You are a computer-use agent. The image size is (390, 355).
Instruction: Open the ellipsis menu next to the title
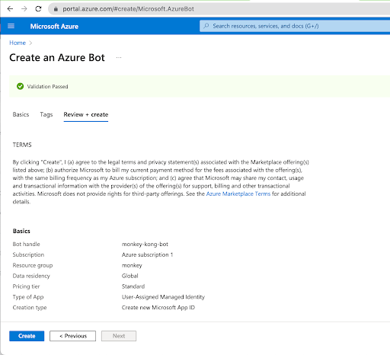(119, 58)
